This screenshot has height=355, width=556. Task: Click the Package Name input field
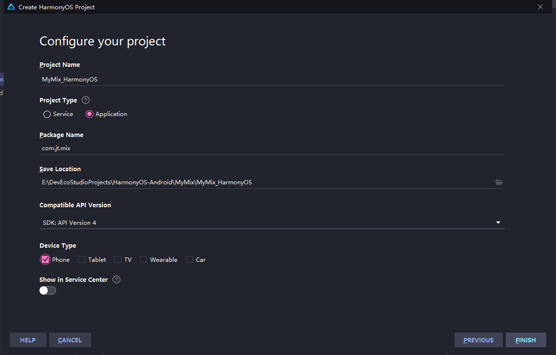pyautogui.click(x=272, y=148)
